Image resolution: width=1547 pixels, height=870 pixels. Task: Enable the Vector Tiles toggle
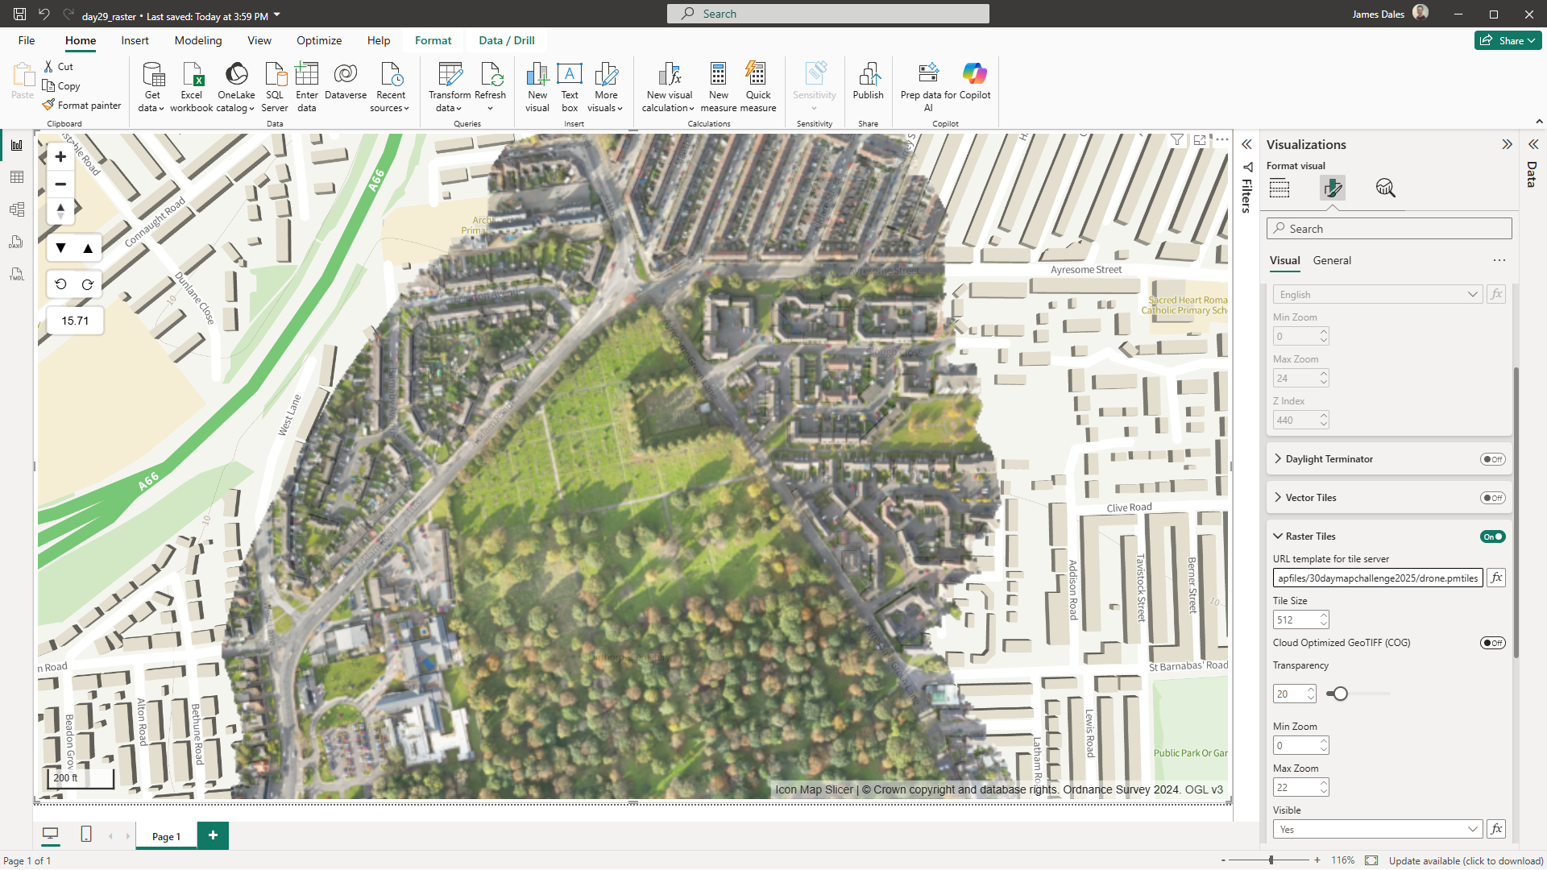(x=1492, y=498)
